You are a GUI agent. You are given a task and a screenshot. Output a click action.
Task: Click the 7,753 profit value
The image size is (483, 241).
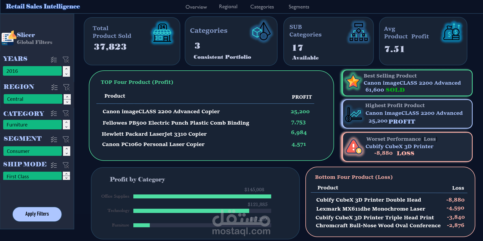298,122
